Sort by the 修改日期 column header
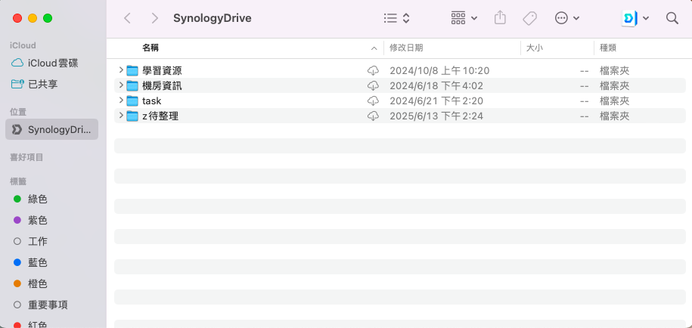Screen dimensions: 692x328 (x=406, y=48)
